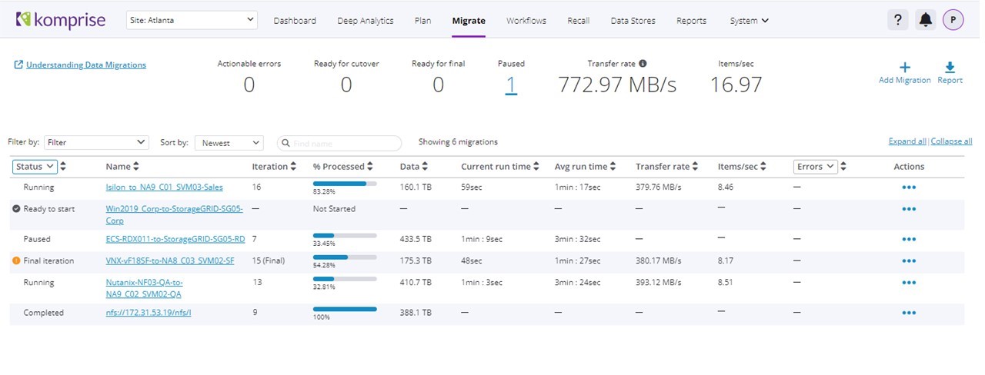Screen dimensions: 985x375
Task: Click the search magnifier icon
Action: (286, 143)
